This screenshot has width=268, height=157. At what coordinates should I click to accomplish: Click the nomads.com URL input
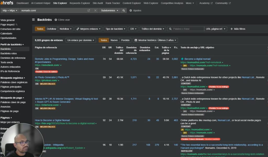tap(53, 10)
